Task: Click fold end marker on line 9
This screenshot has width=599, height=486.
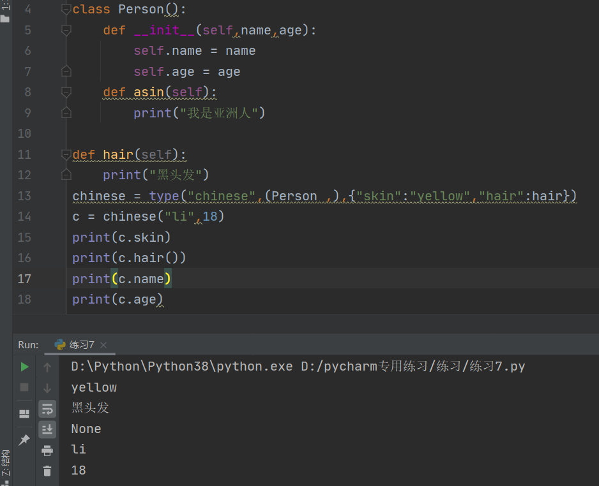Action: click(66, 113)
